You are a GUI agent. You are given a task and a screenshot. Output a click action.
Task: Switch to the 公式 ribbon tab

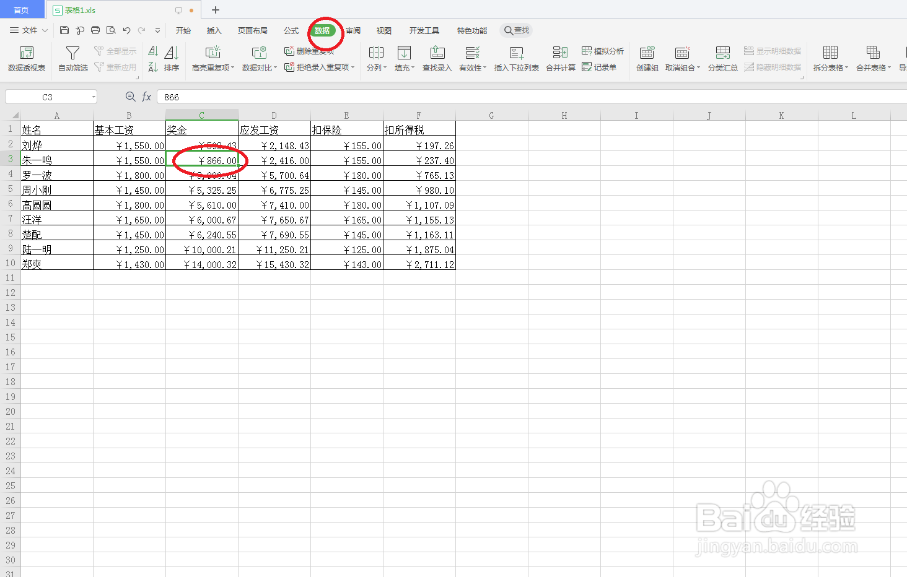tap(291, 30)
